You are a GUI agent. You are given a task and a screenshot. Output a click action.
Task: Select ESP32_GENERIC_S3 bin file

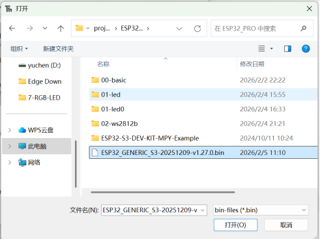(x=203, y=152)
